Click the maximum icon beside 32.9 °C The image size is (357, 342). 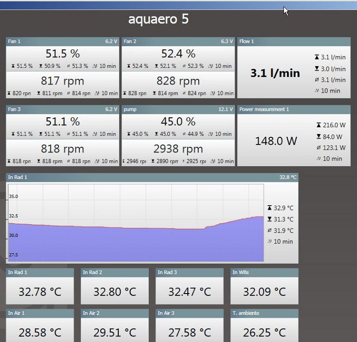(x=270, y=208)
